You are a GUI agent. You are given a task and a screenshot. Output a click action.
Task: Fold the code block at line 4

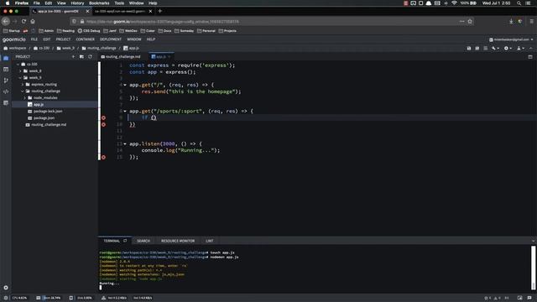coord(125,85)
